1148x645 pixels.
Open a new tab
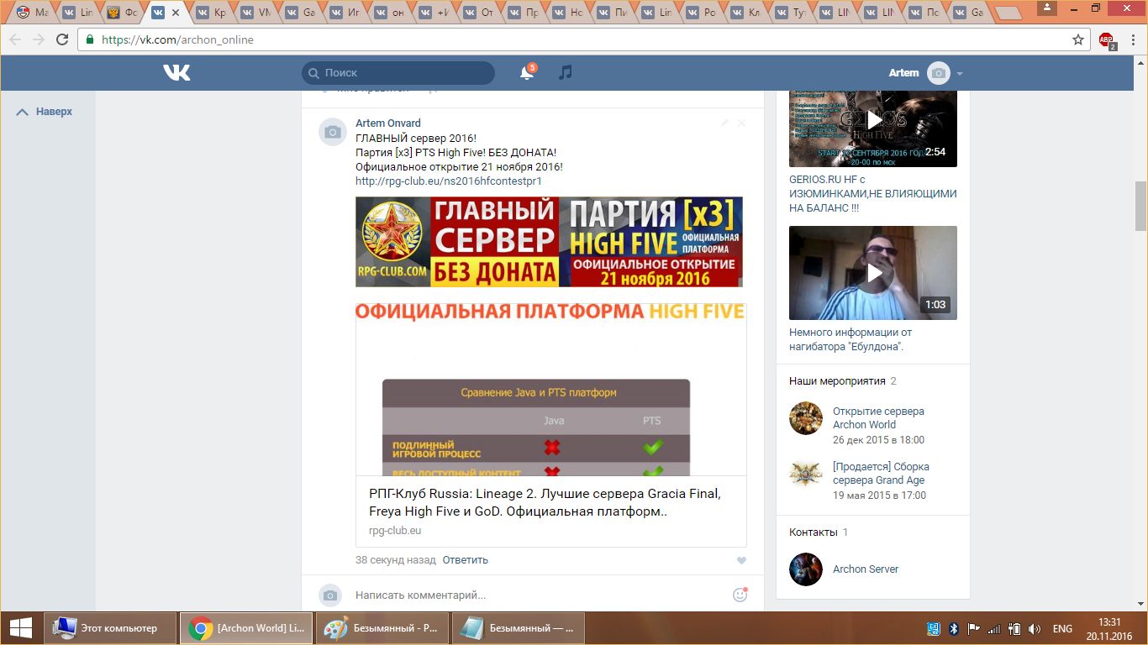(x=1007, y=13)
